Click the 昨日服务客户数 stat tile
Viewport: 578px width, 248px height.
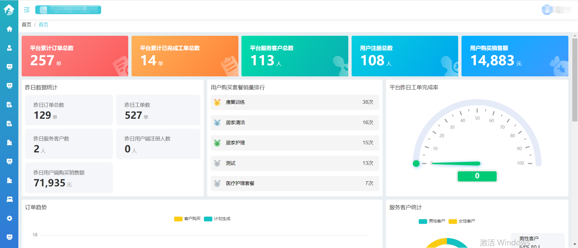pos(69,144)
